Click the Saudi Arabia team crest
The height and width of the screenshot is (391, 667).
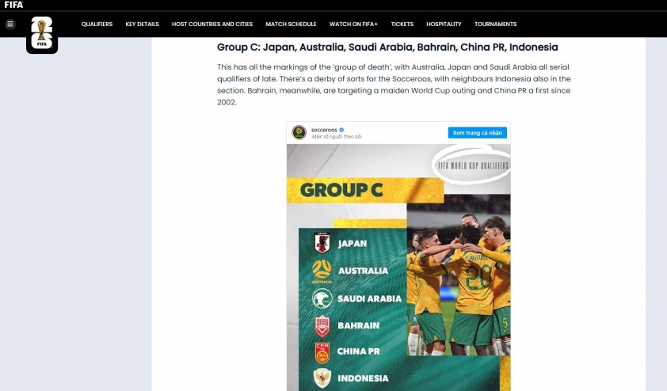tap(322, 298)
